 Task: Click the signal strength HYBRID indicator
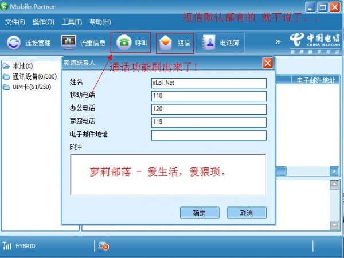19,246
